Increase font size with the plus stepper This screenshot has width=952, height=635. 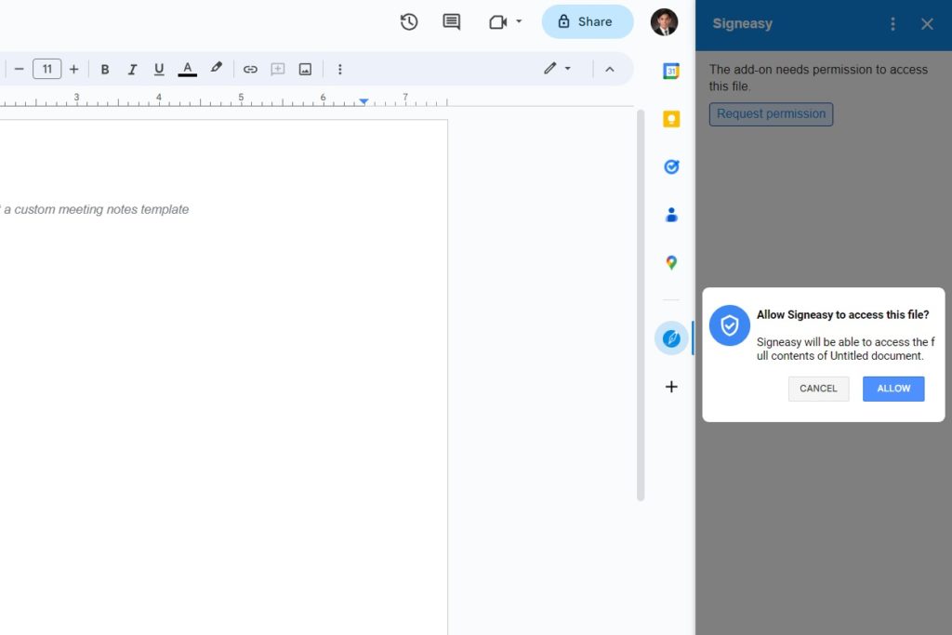pos(73,69)
